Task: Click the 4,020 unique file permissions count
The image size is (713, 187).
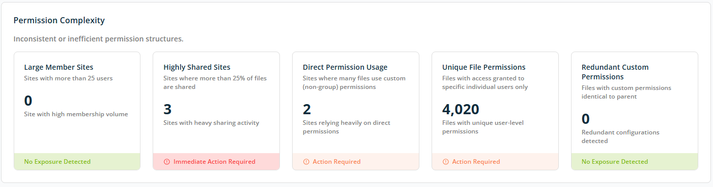Action: point(460,109)
